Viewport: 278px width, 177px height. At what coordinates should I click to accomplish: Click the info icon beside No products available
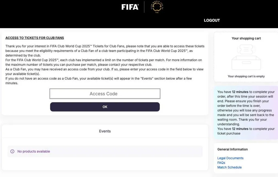12,151
